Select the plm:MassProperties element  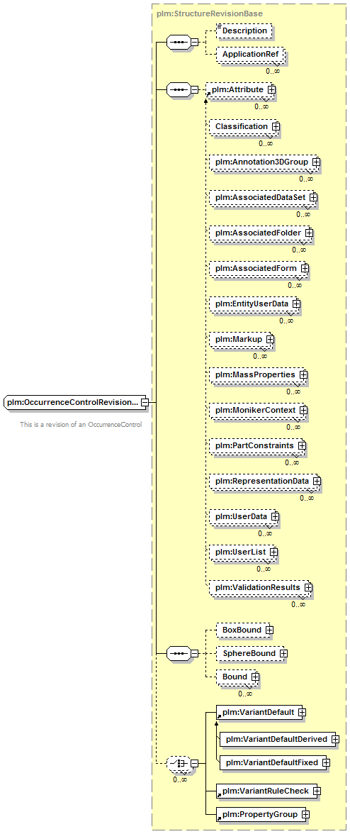pos(257,375)
